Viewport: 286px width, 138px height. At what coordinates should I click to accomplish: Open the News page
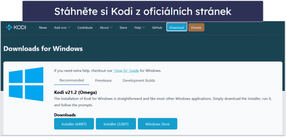43,28
